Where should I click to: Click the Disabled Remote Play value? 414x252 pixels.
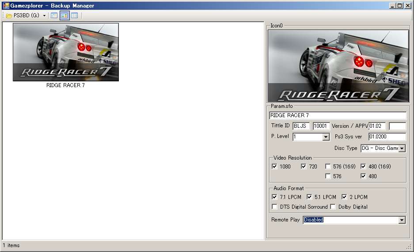click(x=313, y=220)
